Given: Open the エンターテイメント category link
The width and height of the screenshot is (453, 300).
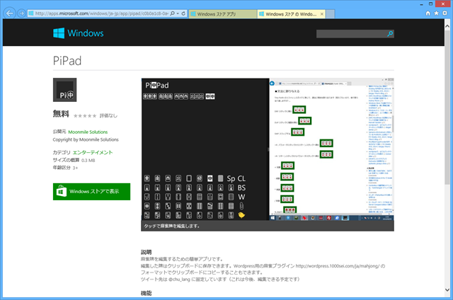Looking at the screenshot, I should pyautogui.click(x=93, y=152).
